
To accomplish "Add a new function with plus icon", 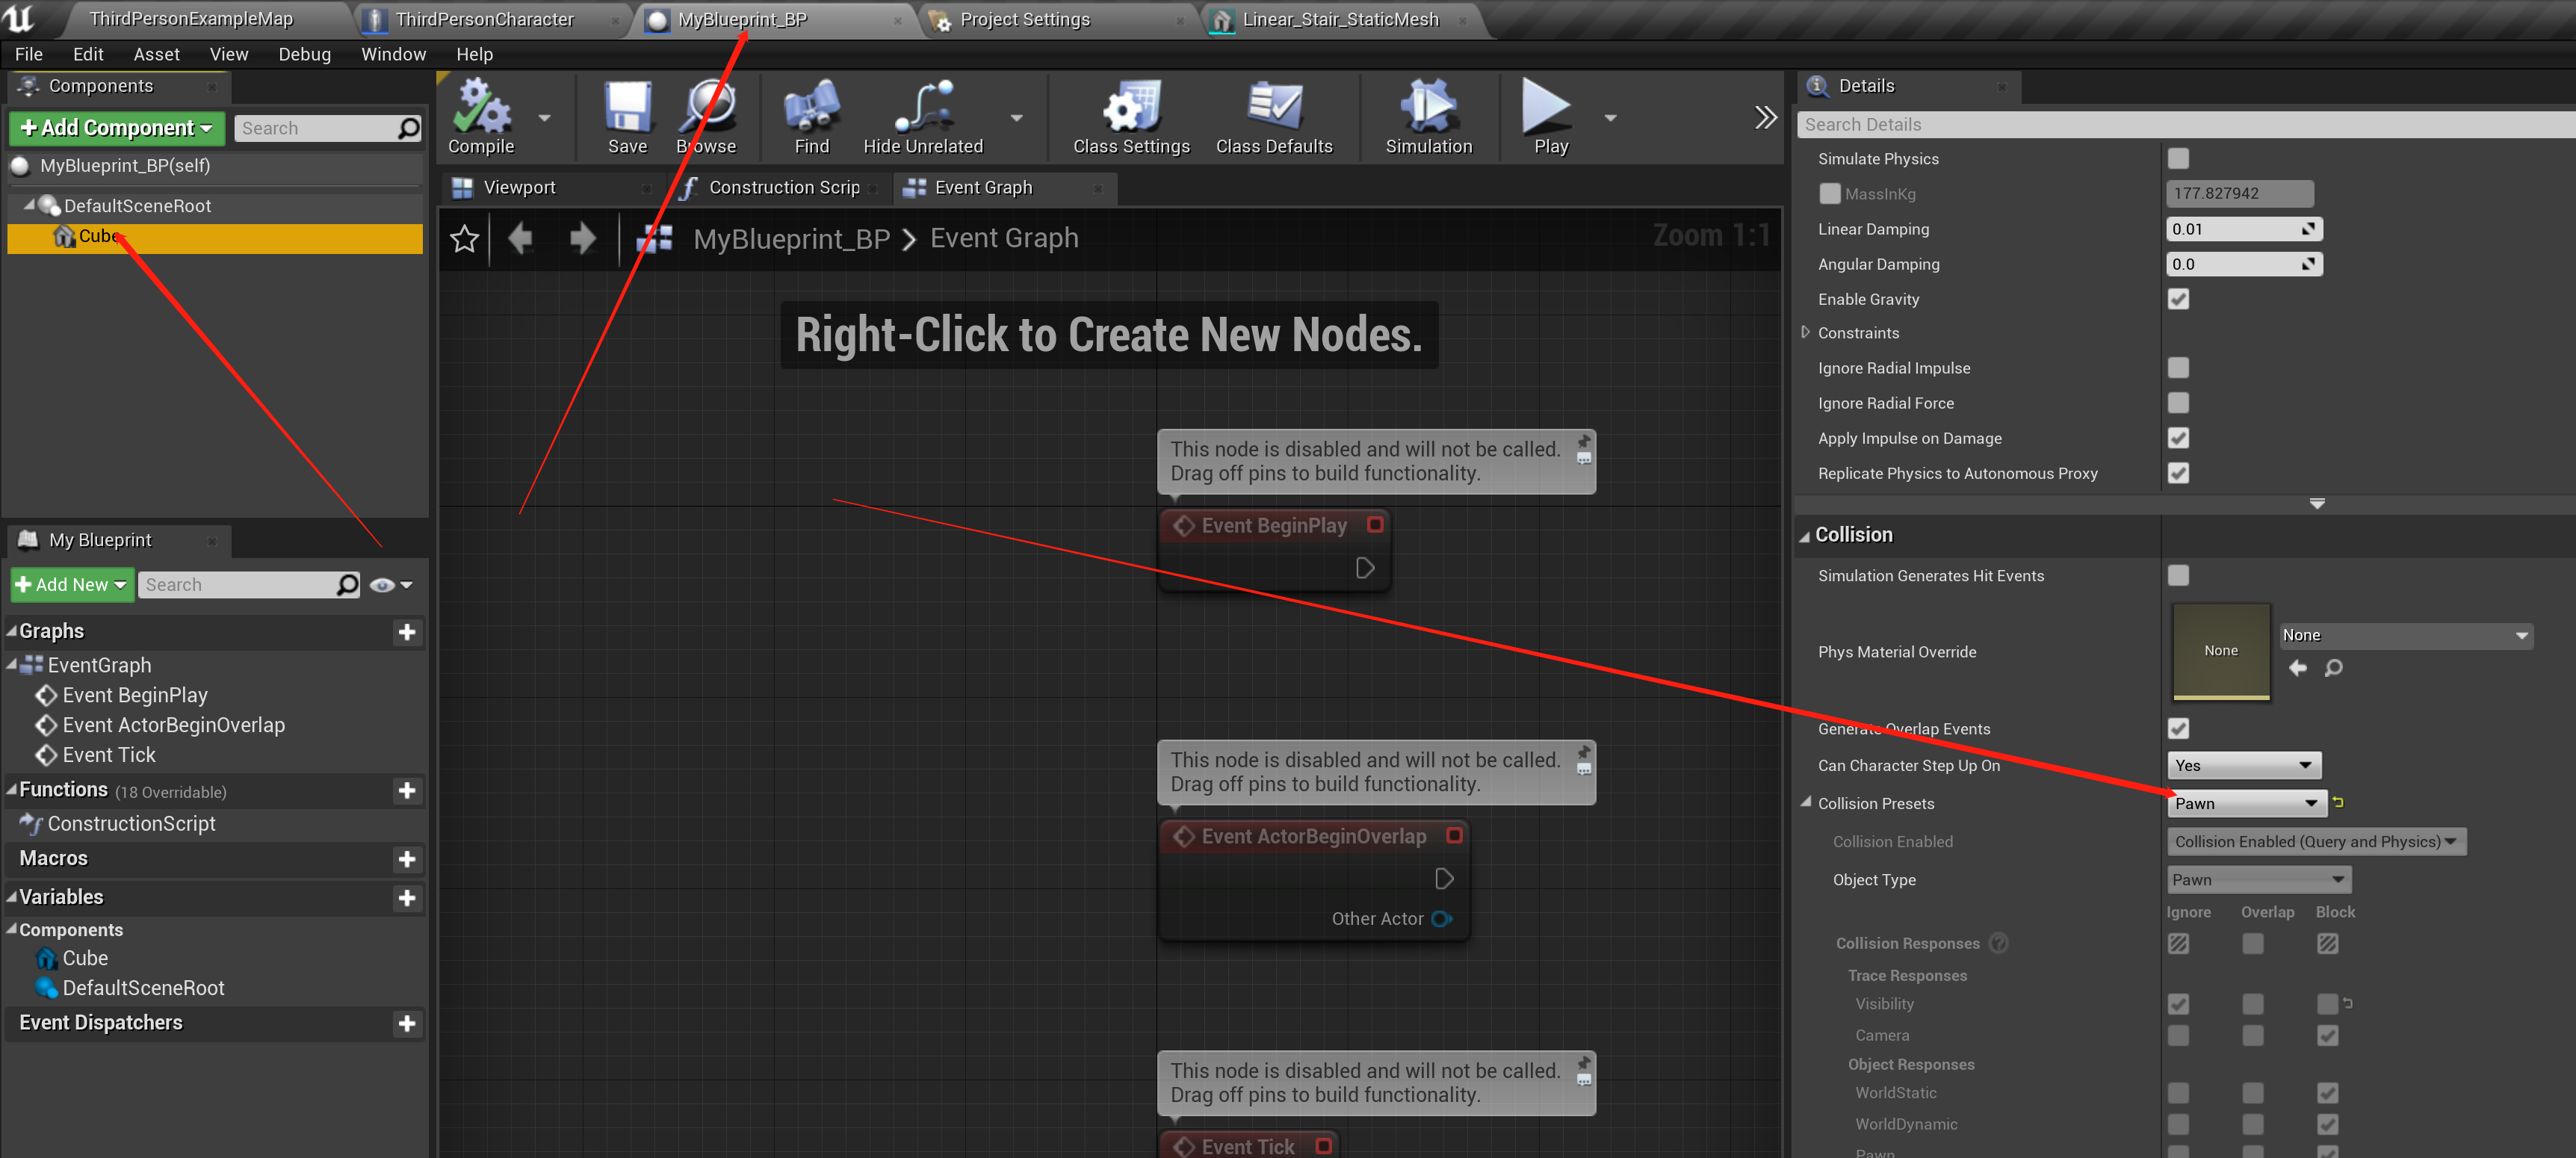I will tap(407, 791).
